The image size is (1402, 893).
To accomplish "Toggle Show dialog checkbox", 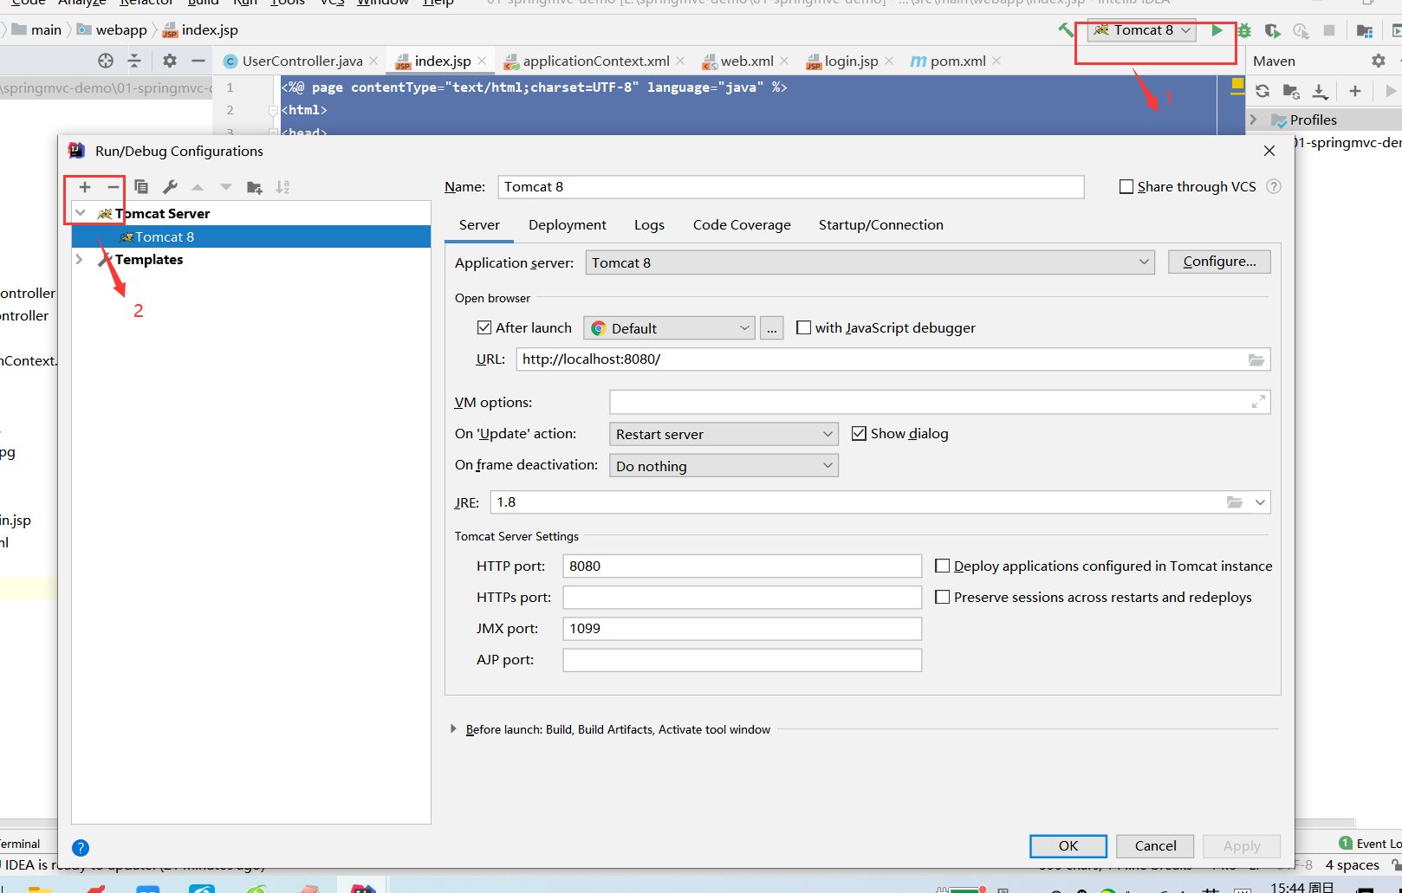I will (859, 433).
